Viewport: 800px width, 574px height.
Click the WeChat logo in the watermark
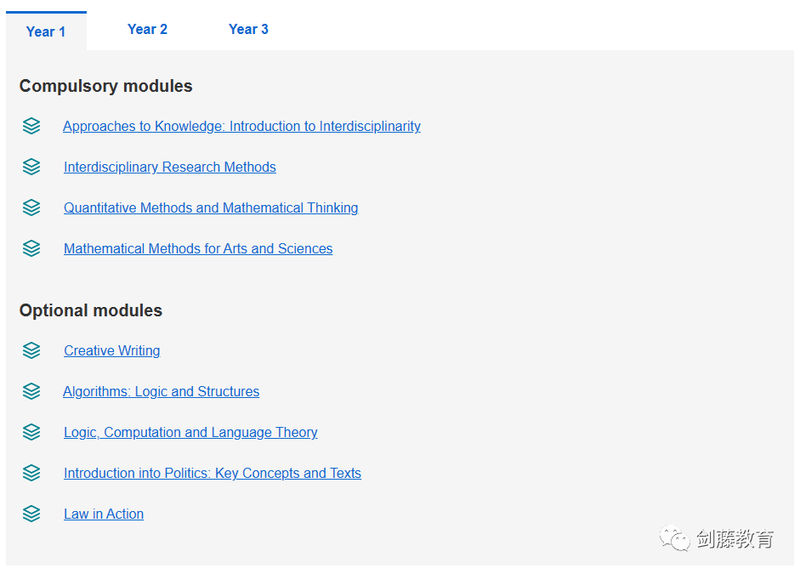[674, 538]
